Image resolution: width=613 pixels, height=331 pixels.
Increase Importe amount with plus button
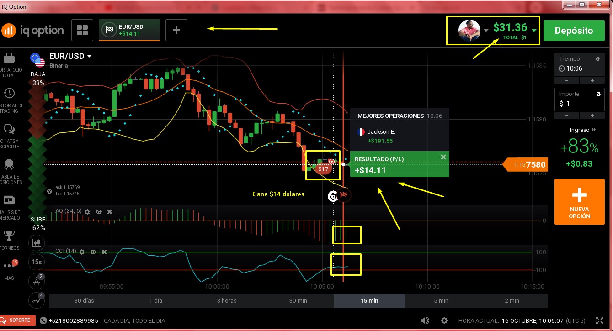point(592,116)
